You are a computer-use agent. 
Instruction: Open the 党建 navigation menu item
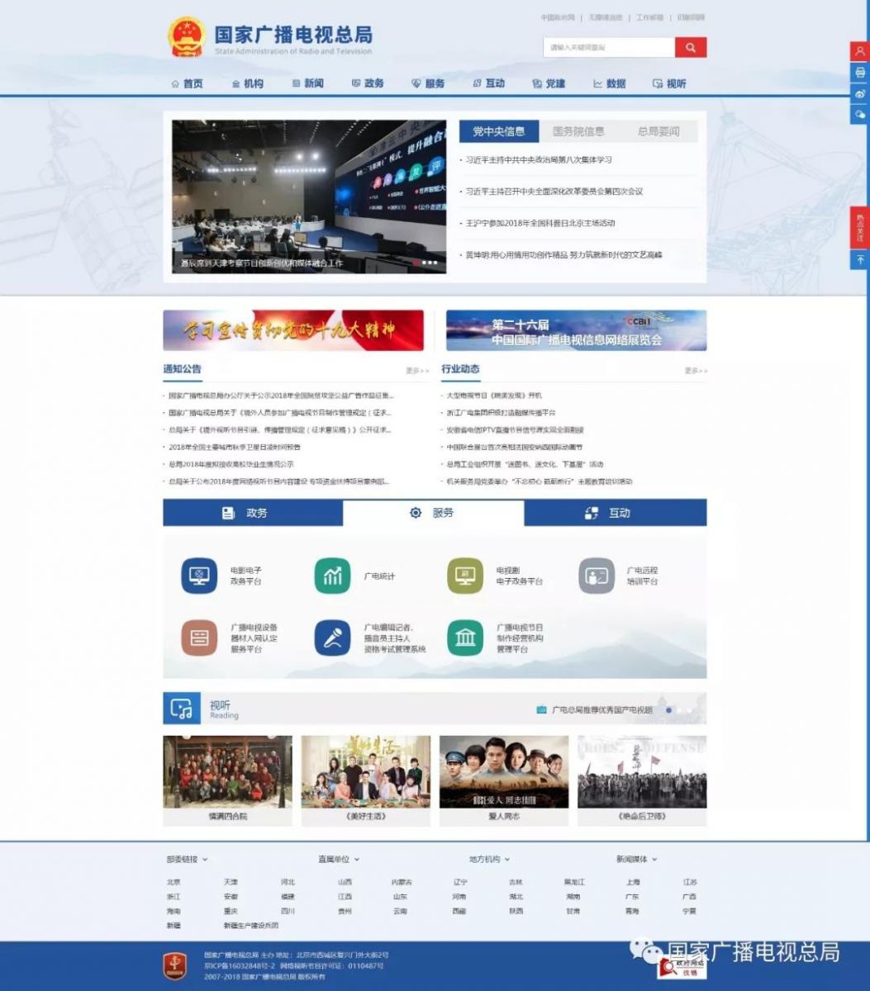pos(549,83)
